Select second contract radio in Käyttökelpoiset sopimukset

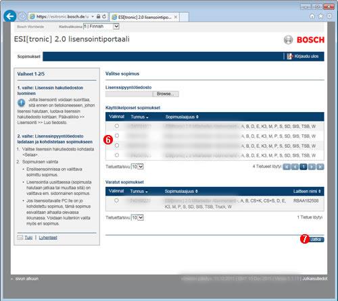(117, 136)
